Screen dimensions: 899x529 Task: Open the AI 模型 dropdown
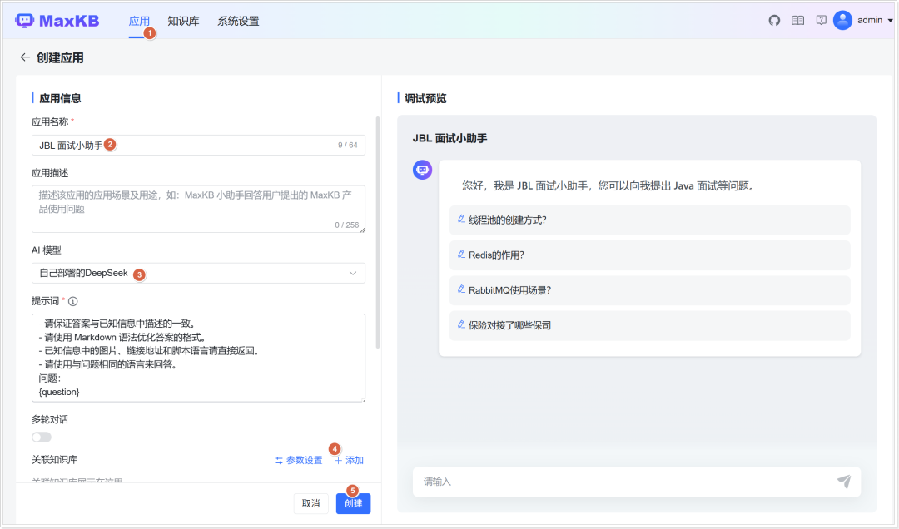click(x=198, y=274)
